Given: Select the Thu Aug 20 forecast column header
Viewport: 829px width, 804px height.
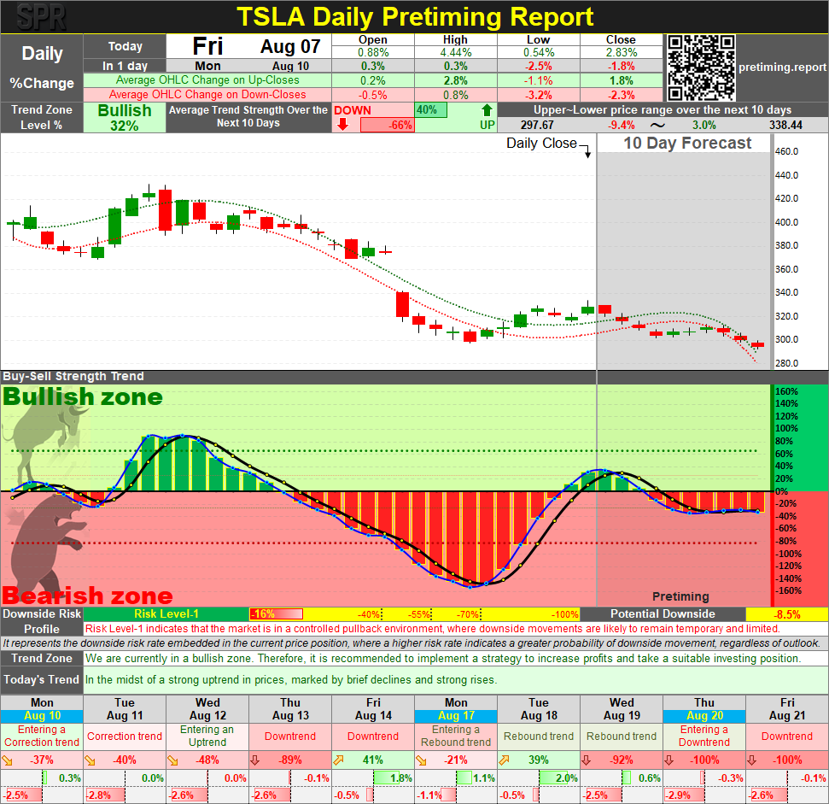Looking at the screenshot, I should [704, 709].
